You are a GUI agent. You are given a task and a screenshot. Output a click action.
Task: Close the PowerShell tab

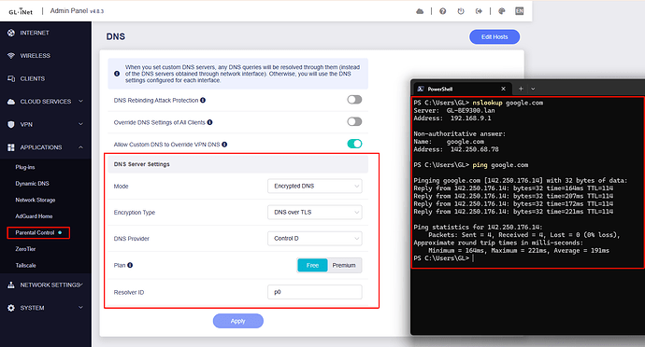click(x=503, y=89)
